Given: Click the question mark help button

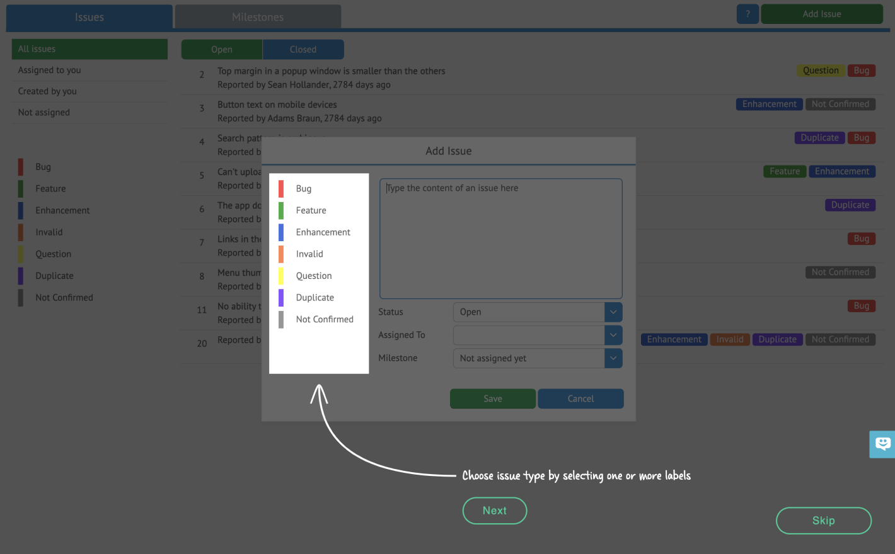Looking at the screenshot, I should point(747,14).
